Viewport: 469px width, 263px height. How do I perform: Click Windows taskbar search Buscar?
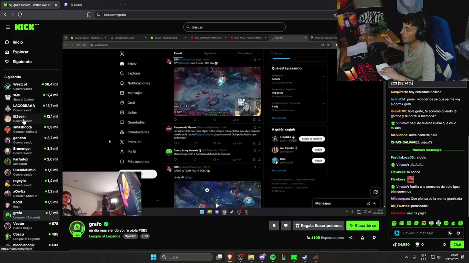click(186, 257)
